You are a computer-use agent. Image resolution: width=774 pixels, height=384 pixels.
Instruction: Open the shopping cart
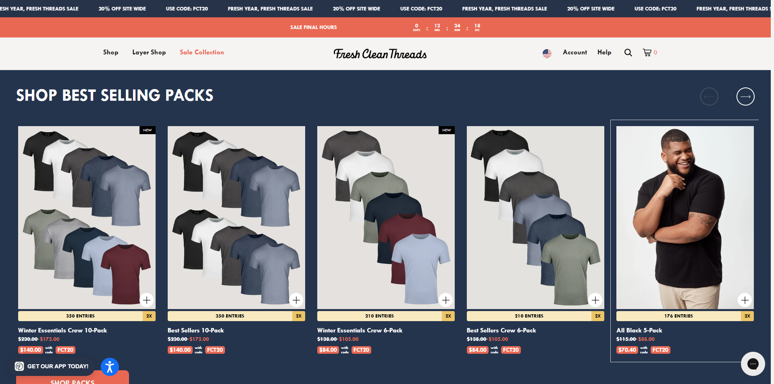point(647,52)
